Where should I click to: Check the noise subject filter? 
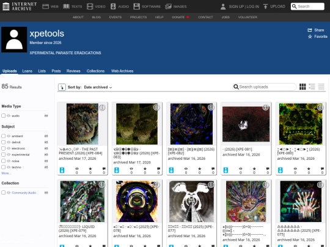pos(4,161)
